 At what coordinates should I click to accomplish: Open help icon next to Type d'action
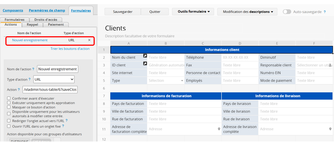tap(30, 80)
